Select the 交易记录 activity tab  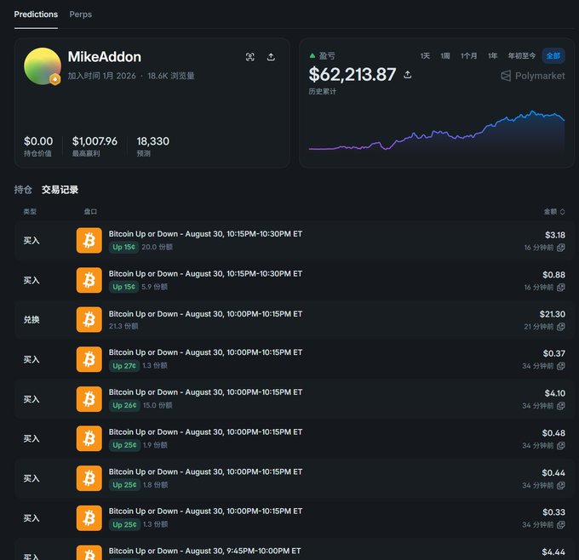pos(60,190)
